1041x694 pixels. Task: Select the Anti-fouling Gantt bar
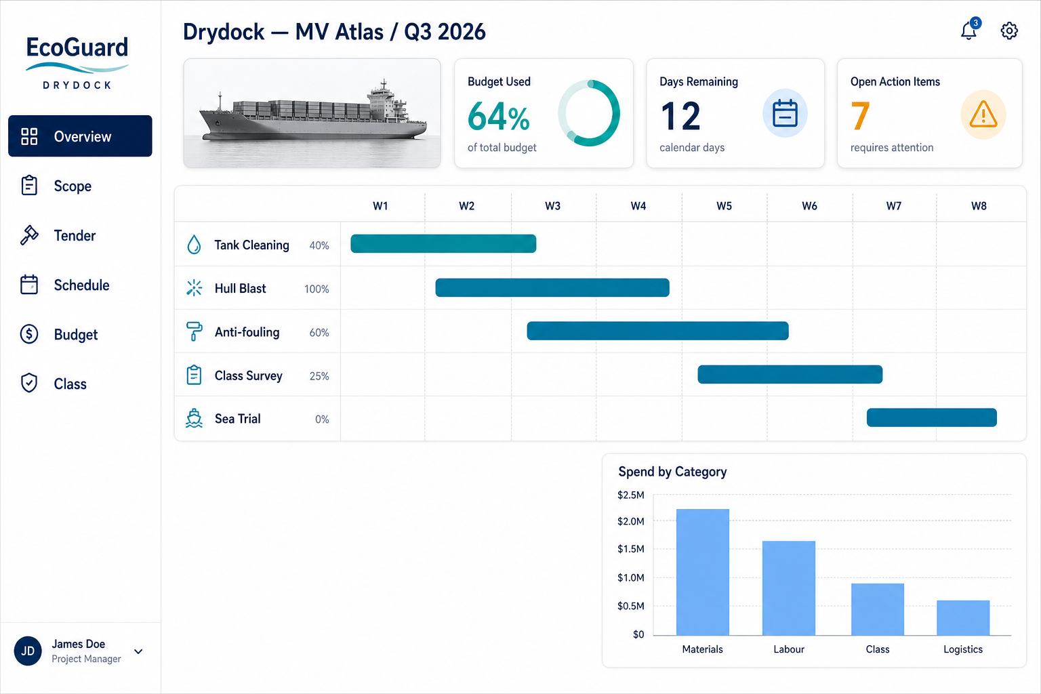point(658,331)
